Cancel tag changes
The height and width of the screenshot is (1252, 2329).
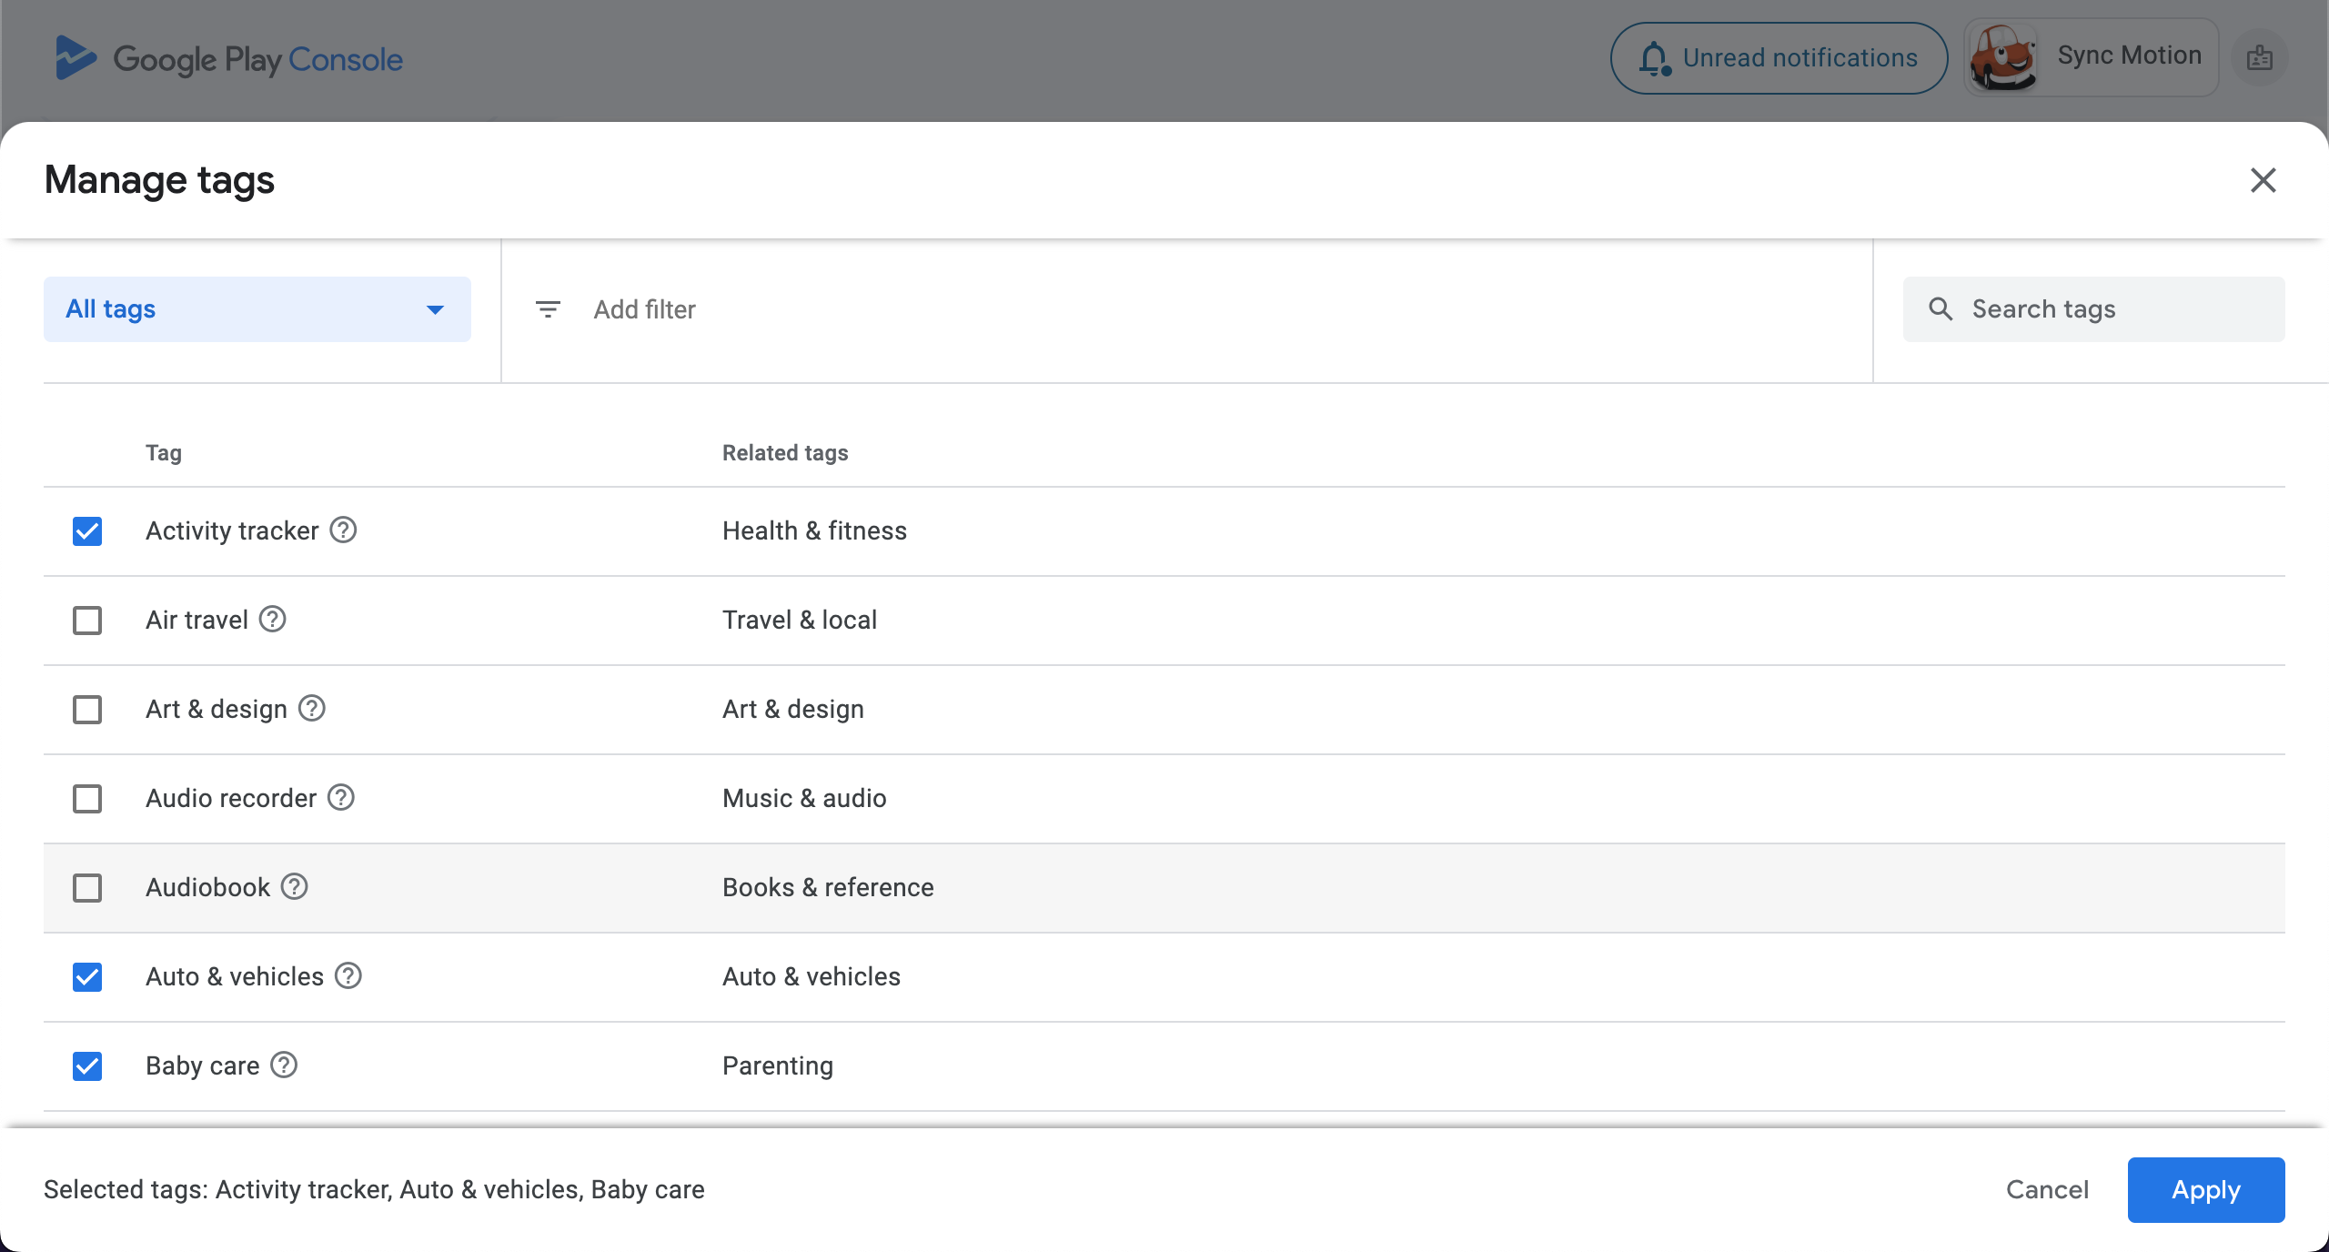tap(2047, 1190)
